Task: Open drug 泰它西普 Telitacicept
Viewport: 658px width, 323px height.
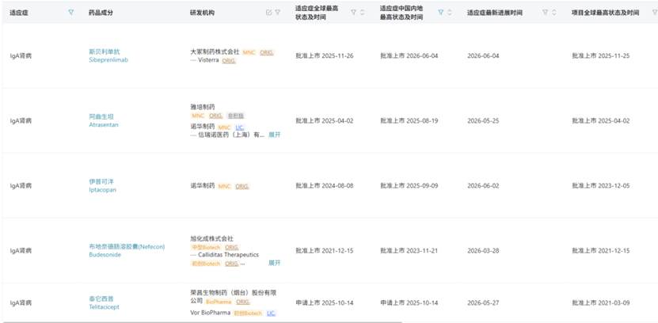Action: [104, 303]
